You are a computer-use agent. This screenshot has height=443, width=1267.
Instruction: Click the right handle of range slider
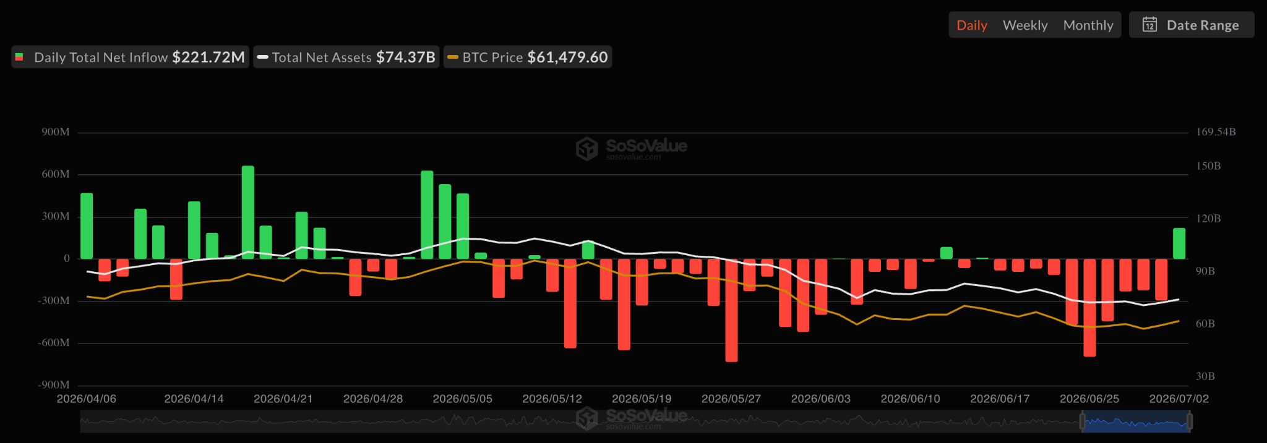[1190, 422]
